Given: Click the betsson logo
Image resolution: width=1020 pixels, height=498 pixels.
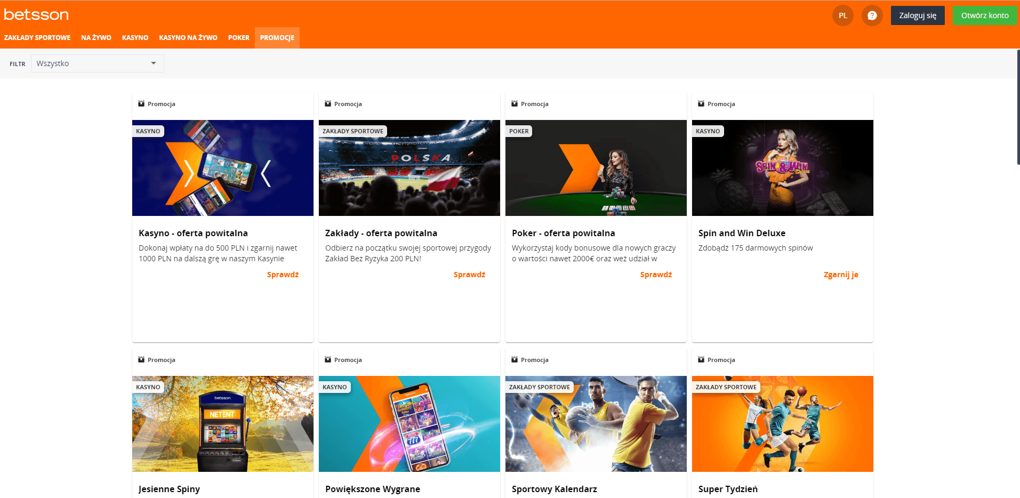Looking at the screenshot, I should tap(35, 14).
